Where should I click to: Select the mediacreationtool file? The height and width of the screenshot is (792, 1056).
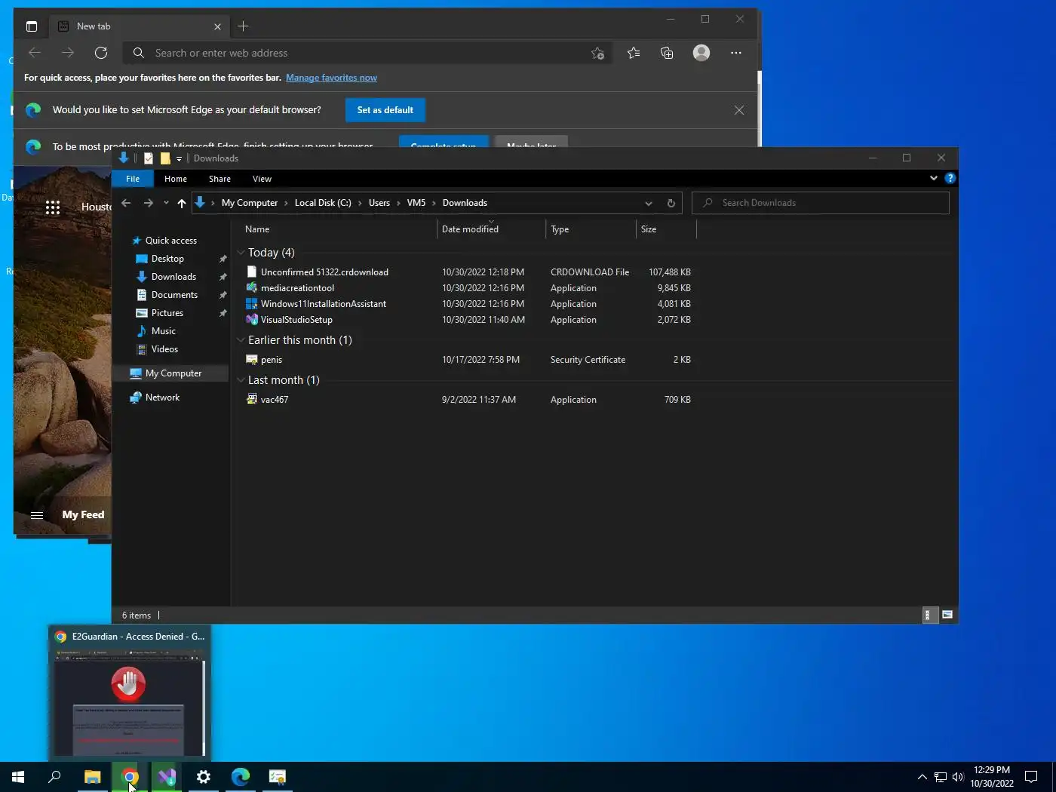pyautogui.click(x=297, y=288)
